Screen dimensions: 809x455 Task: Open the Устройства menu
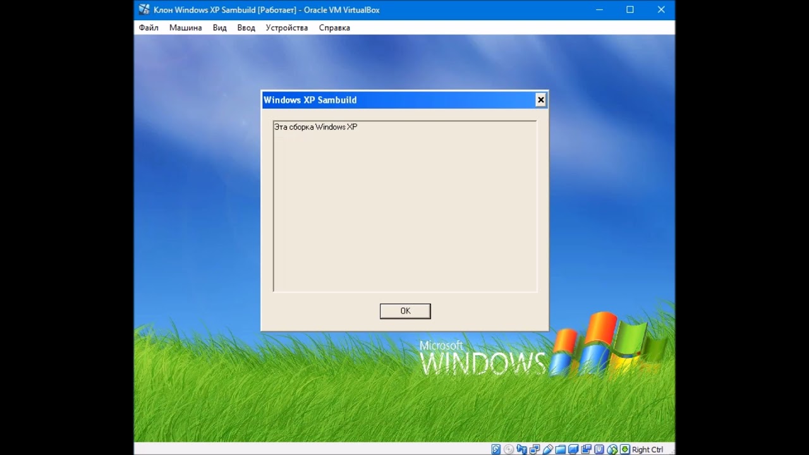coord(287,28)
